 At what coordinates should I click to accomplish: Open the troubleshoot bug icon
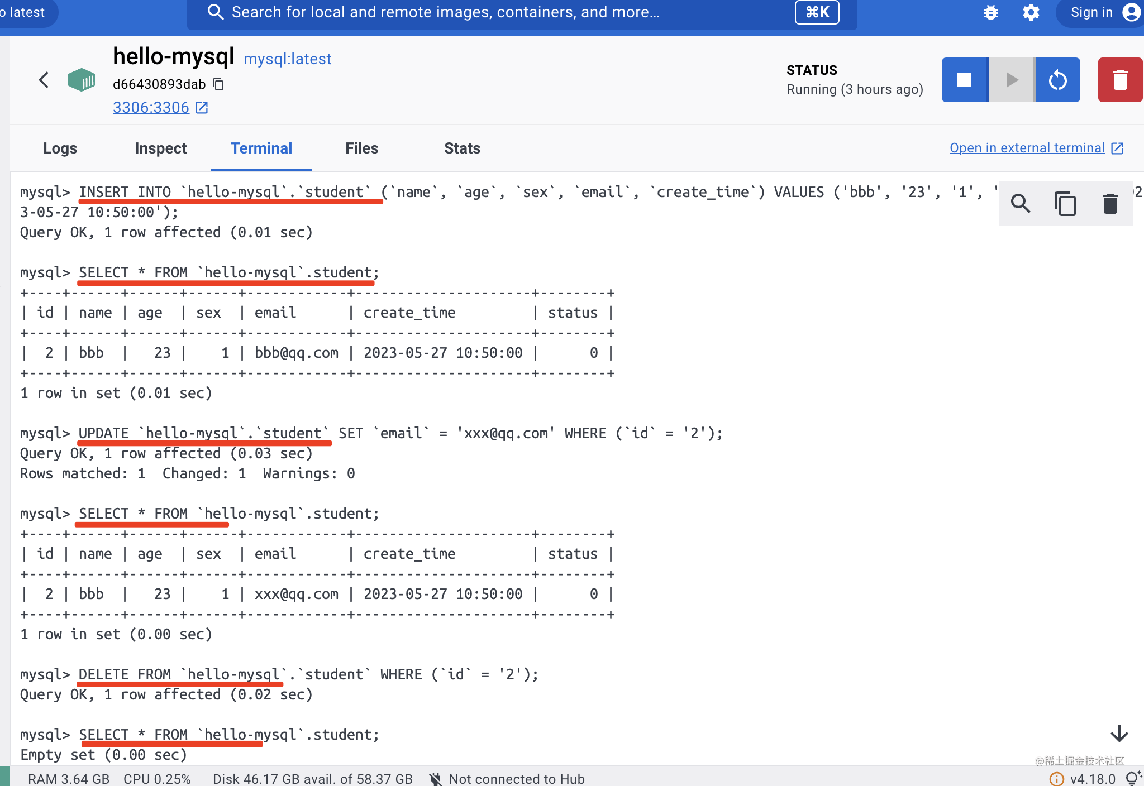coord(990,12)
